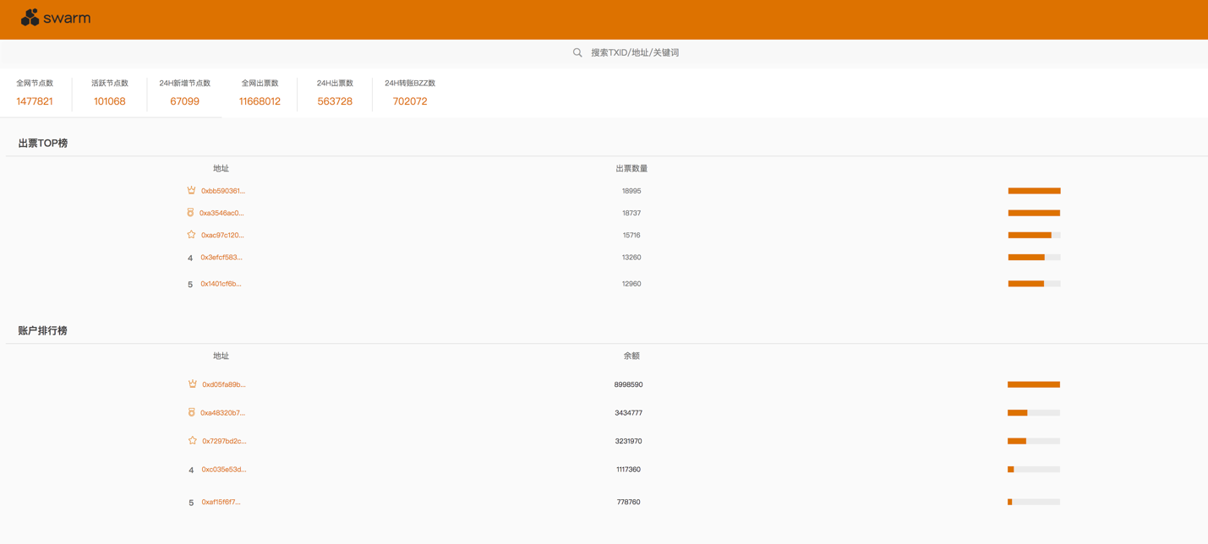This screenshot has width=1208, height=544.
Task: Click the star icon beside 0x7297bd2c
Action: point(192,441)
